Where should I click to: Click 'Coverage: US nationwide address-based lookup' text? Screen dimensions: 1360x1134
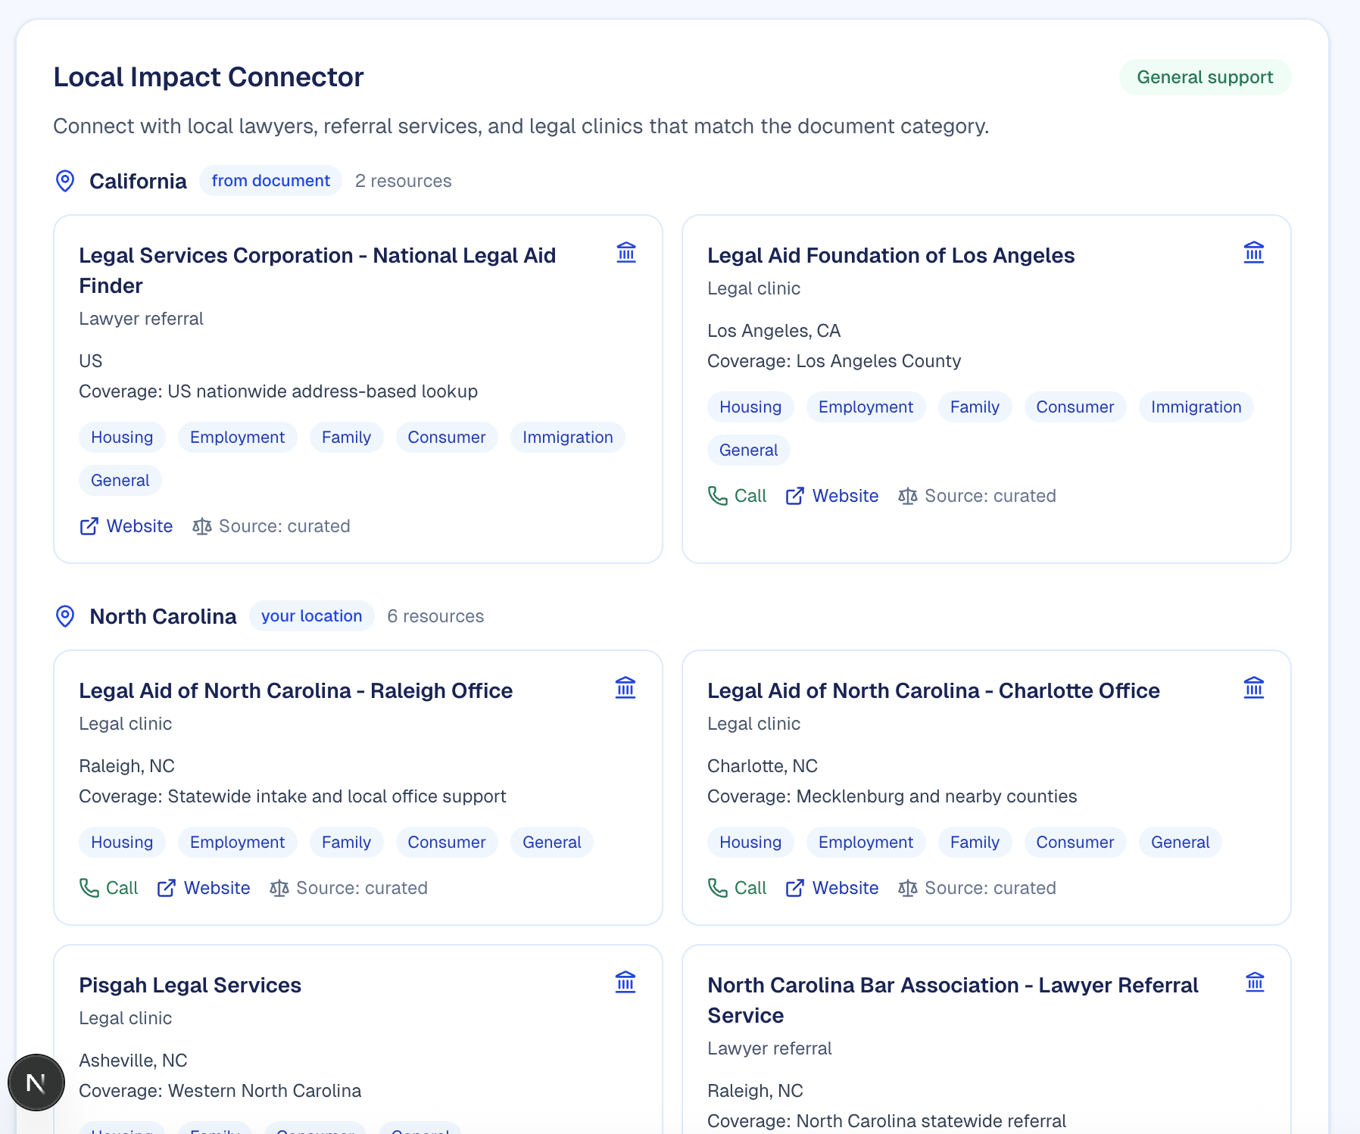coord(278,391)
